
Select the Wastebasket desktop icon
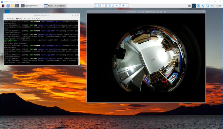7,11
